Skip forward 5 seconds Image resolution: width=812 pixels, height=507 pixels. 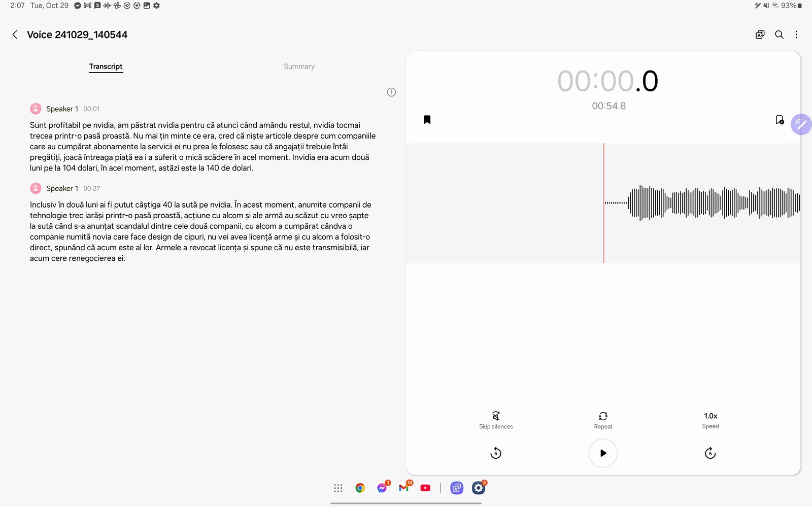710,453
